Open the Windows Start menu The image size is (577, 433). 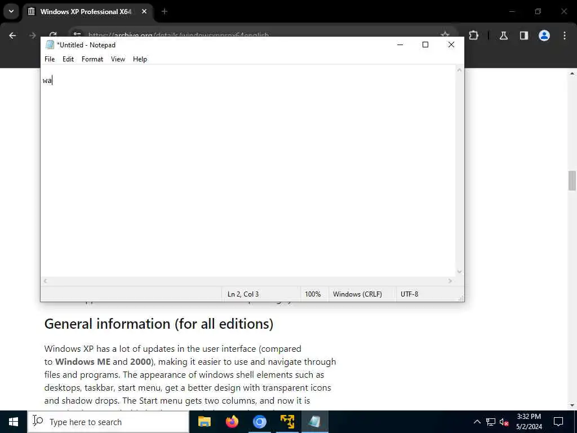click(14, 422)
